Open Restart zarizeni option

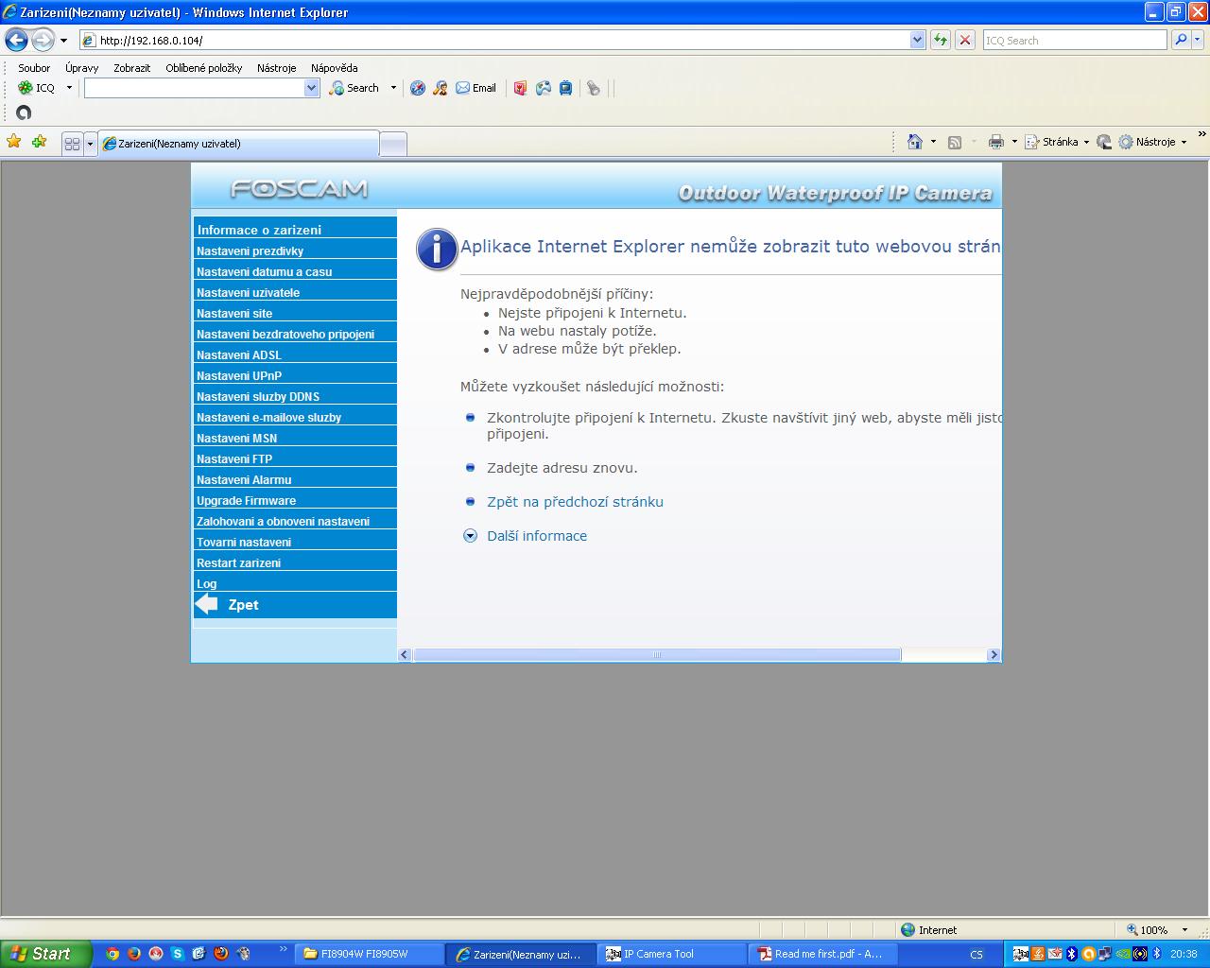point(295,562)
